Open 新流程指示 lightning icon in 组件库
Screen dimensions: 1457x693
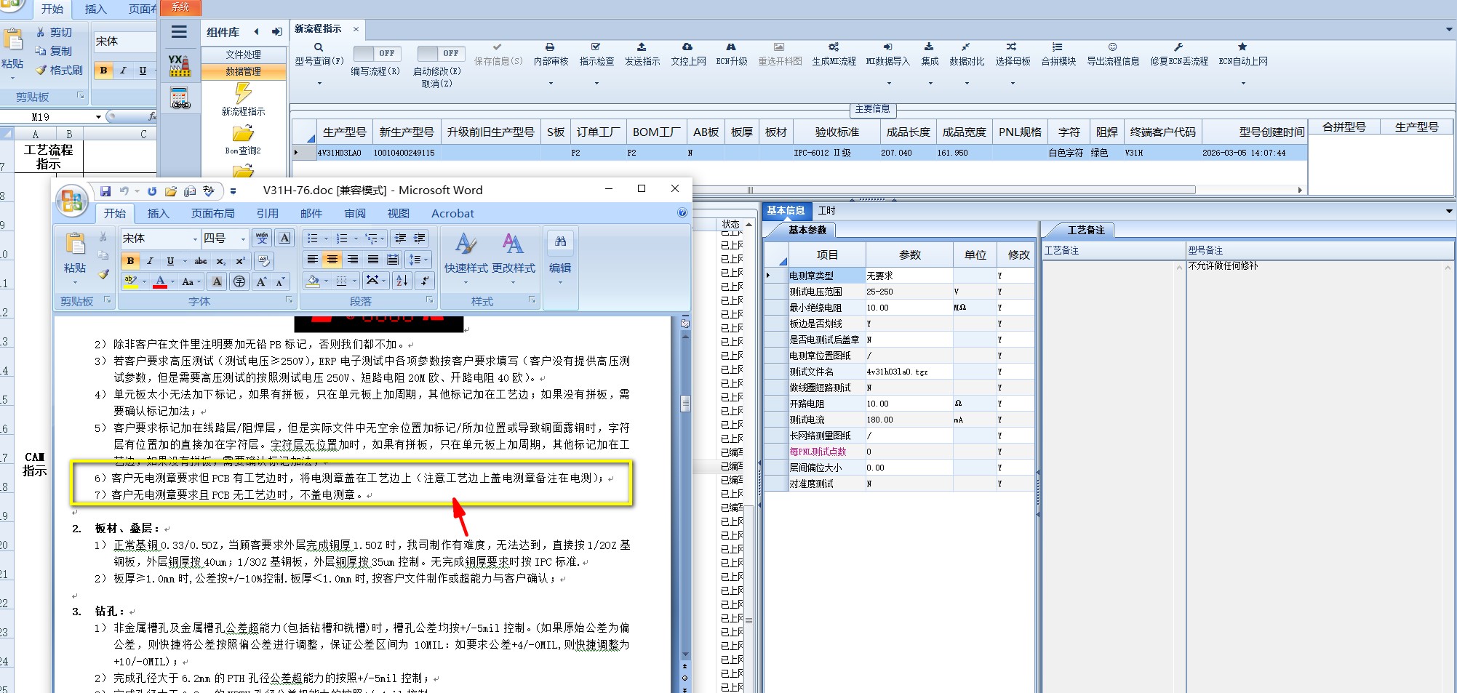tap(243, 92)
